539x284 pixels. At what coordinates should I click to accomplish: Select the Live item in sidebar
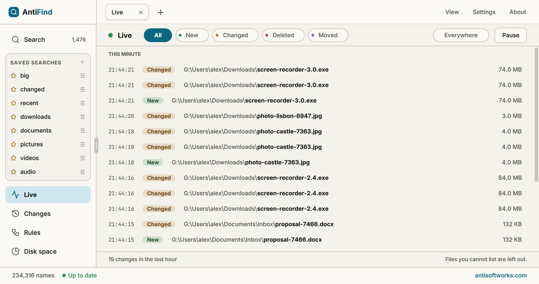pos(48,195)
